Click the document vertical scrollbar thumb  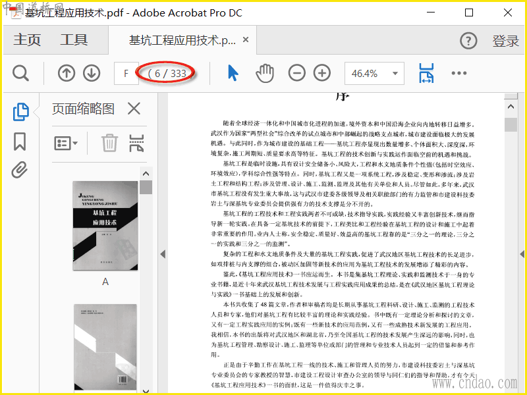coord(511,124)
